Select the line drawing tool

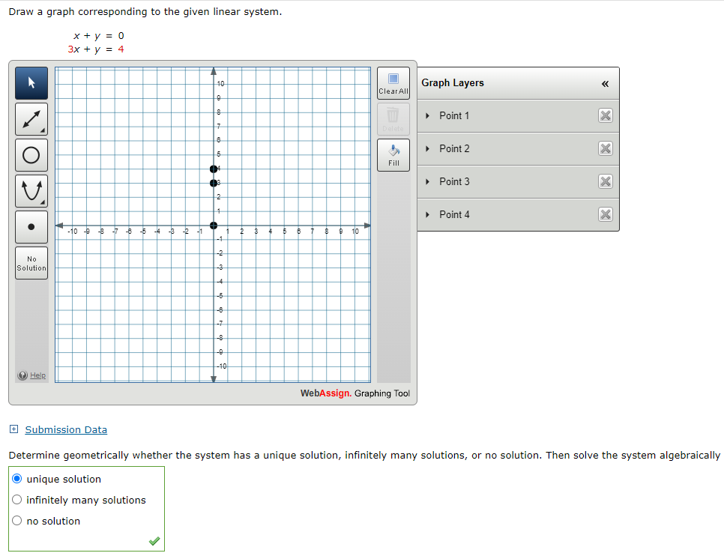pyautogui.click(x=31, y=118)
